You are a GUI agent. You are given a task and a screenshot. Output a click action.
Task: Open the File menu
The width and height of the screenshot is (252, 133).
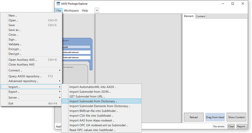click(58, 10)
